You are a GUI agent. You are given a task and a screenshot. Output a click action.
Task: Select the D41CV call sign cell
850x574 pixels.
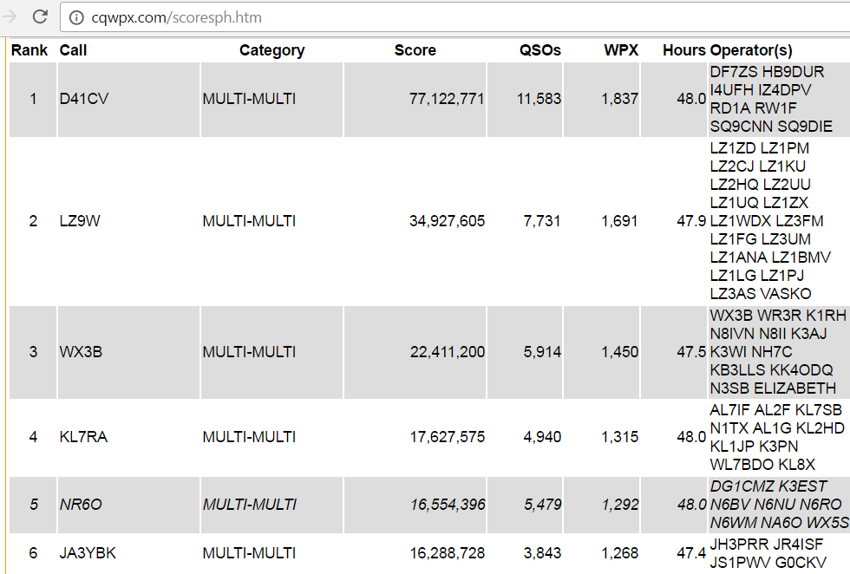84,99
